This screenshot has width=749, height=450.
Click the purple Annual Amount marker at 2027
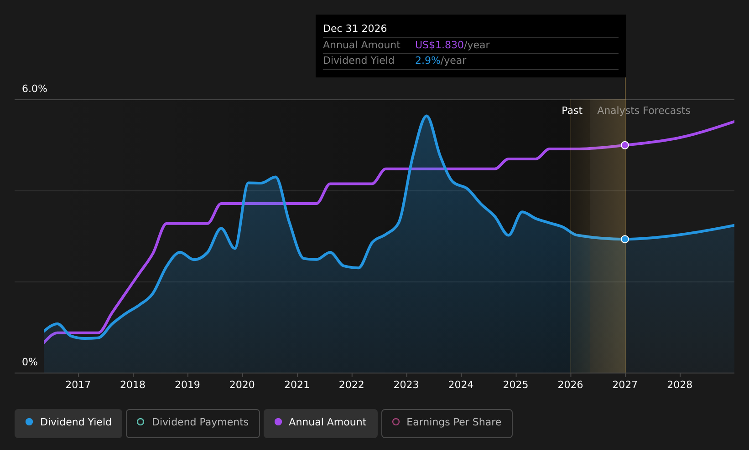pos(625,145)
